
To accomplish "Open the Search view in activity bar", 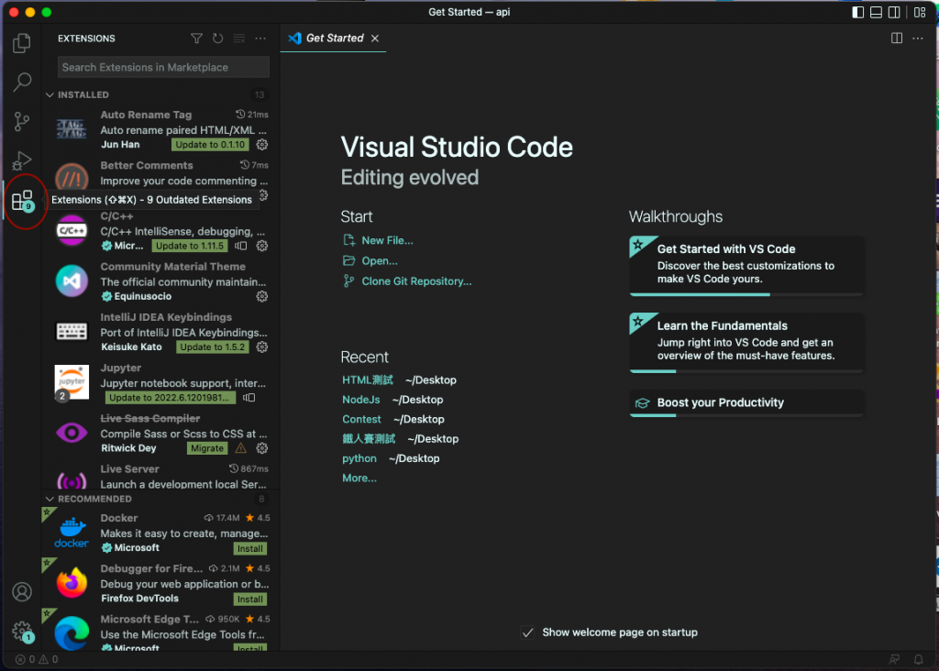I will click(x=22, y=82).
